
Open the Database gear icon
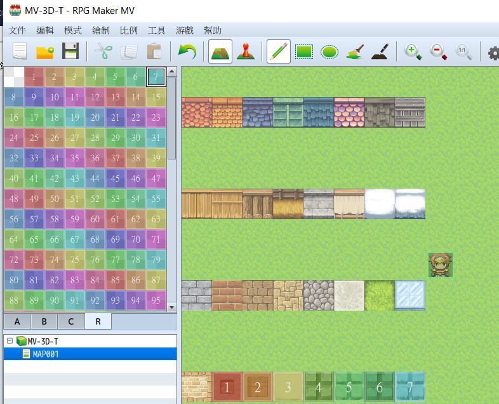click(494, 53)
